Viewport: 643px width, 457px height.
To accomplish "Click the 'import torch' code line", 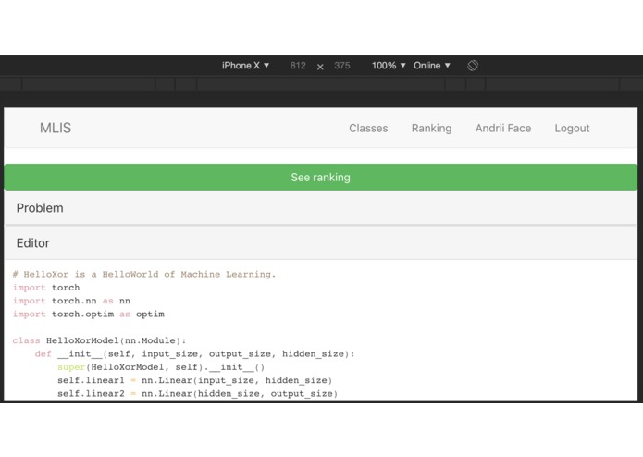I will pos(46,288).
